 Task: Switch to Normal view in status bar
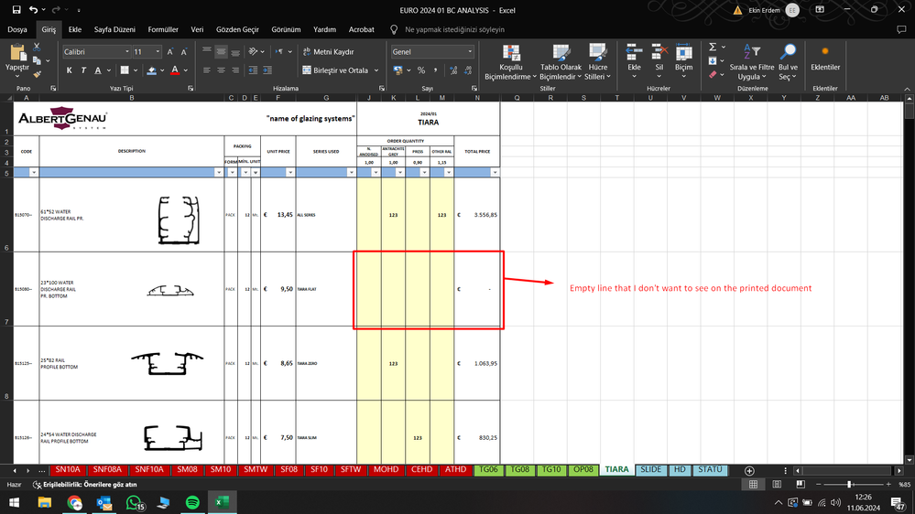754,485
